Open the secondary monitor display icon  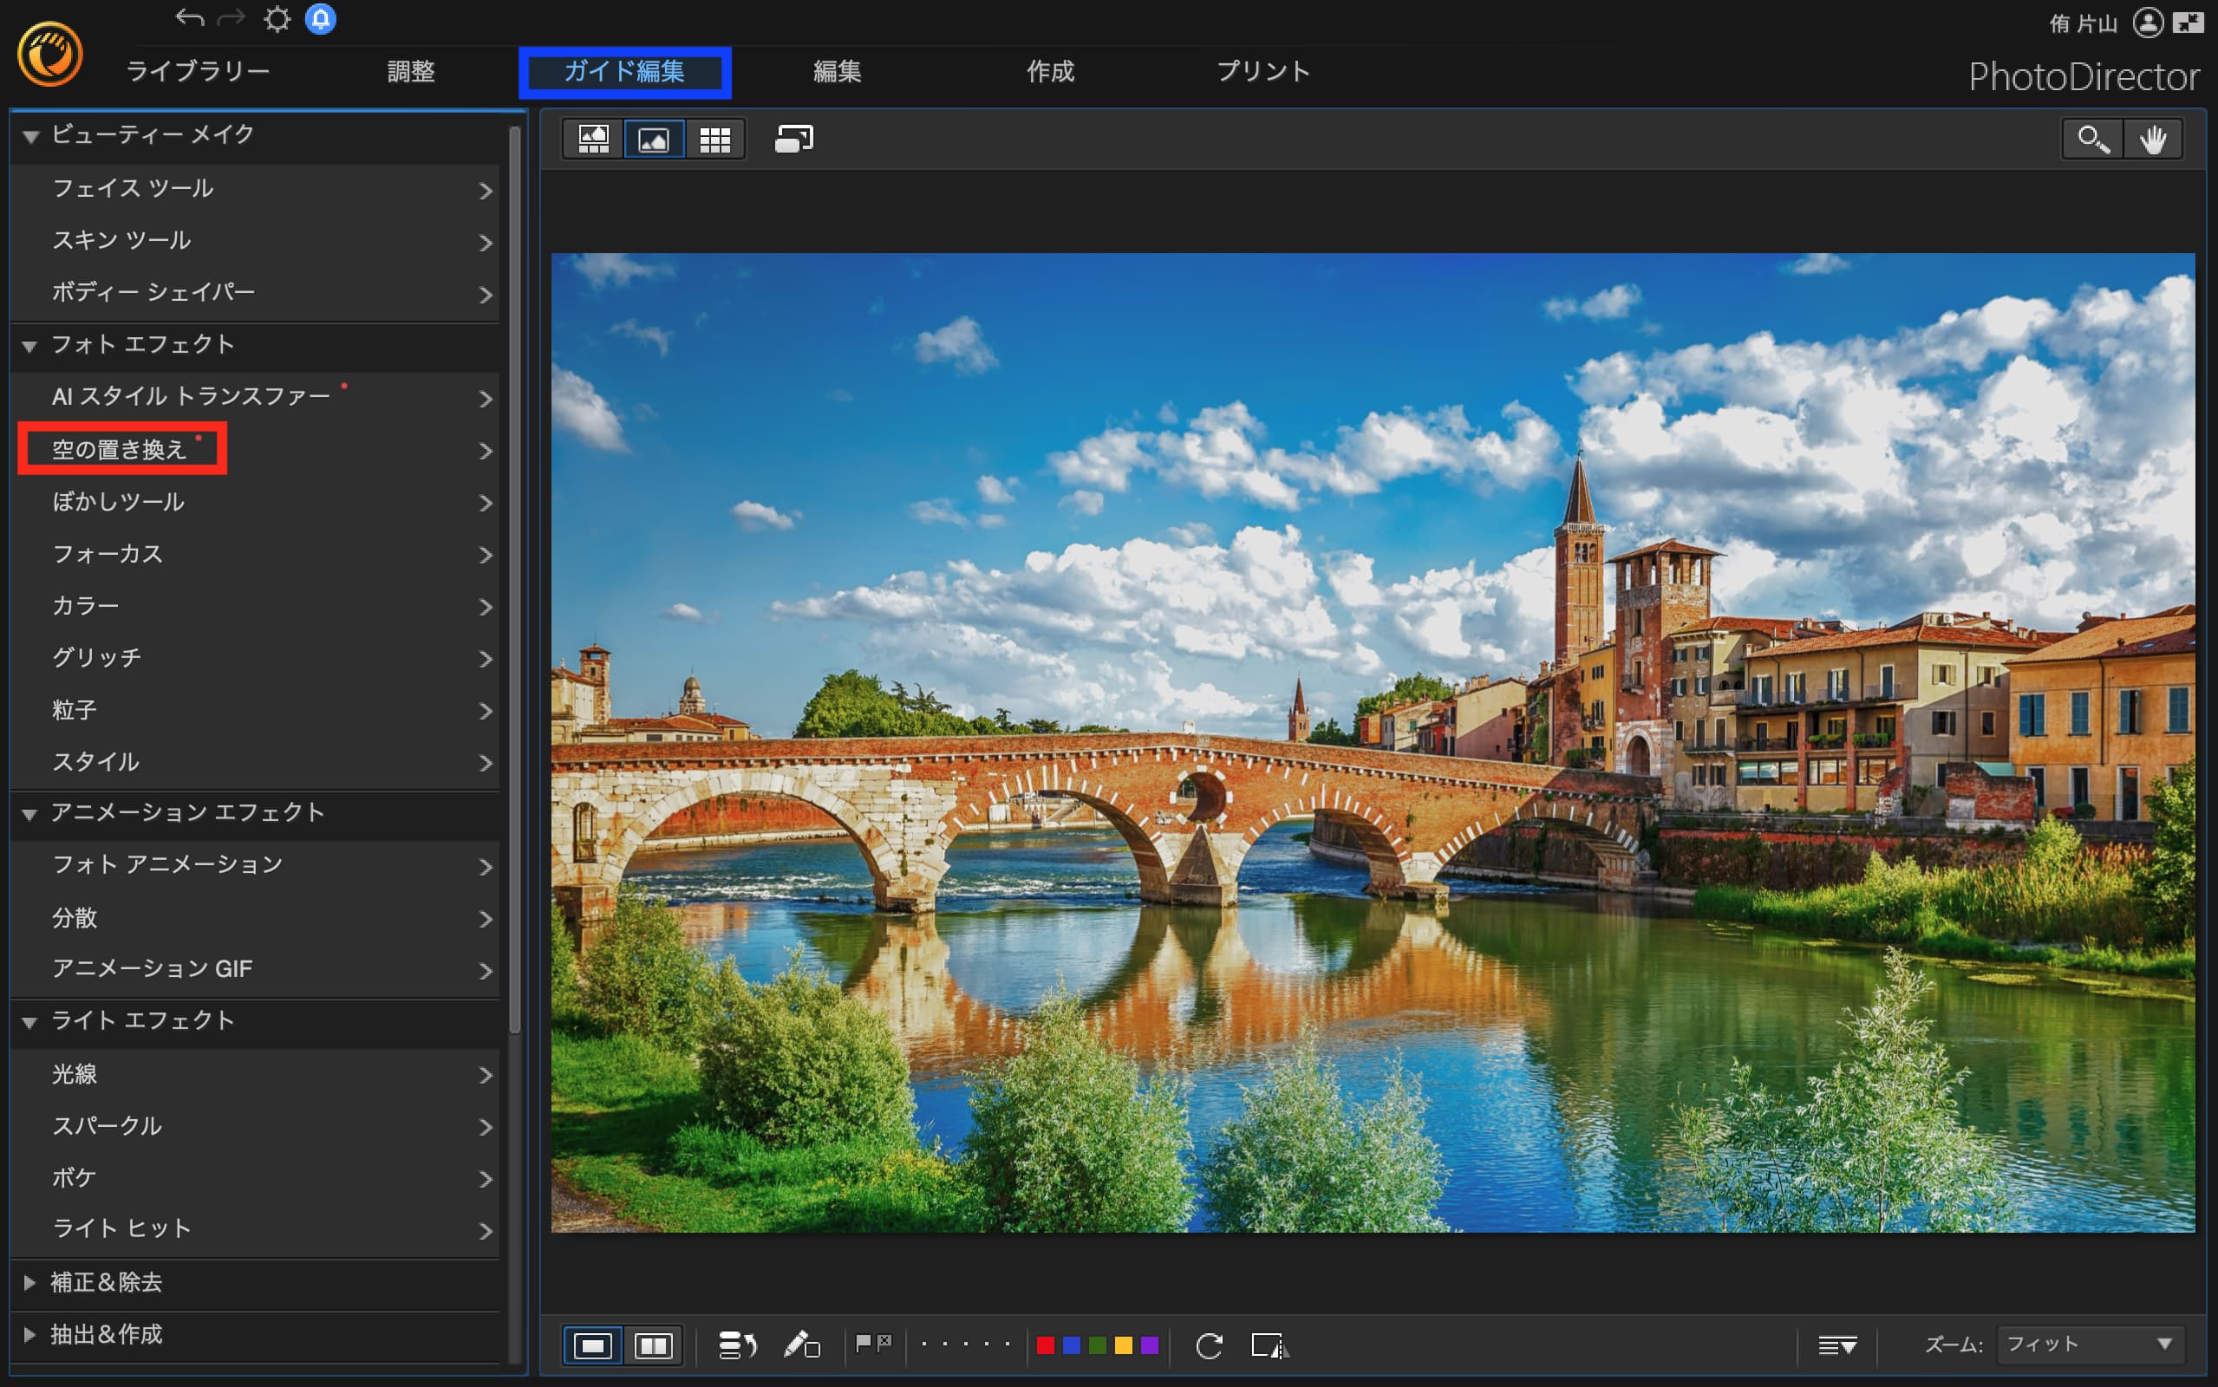793,140
